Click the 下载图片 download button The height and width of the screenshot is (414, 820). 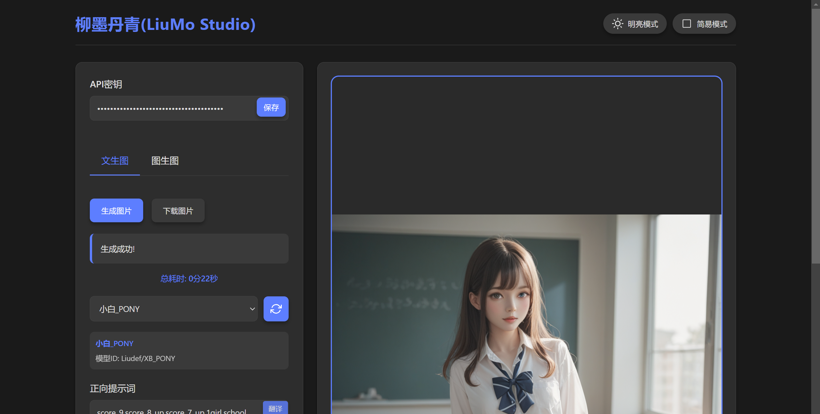178,211
